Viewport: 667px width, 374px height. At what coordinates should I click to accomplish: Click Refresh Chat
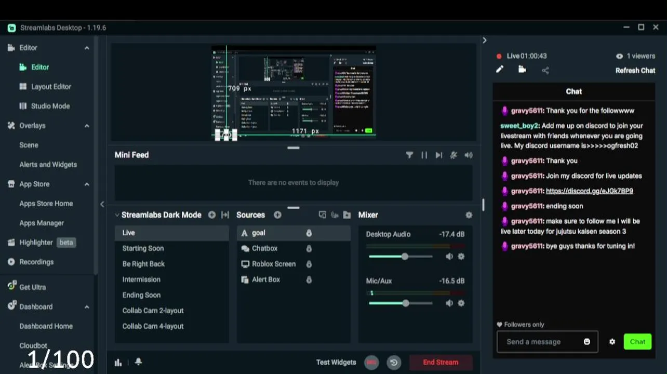[635, 71]
